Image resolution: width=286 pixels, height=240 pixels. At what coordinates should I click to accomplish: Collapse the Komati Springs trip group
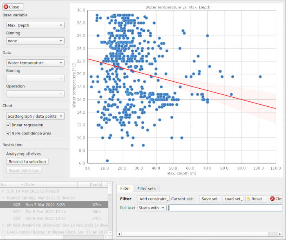[4, 198]
